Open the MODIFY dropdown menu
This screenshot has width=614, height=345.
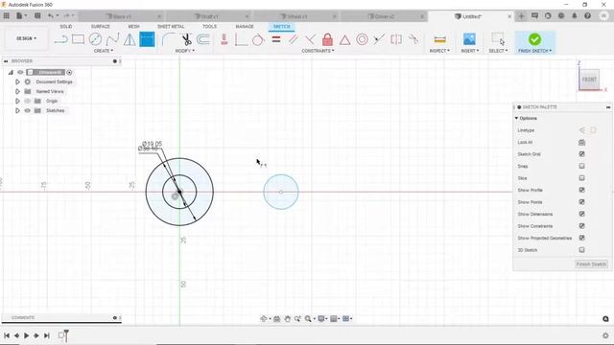184,51
